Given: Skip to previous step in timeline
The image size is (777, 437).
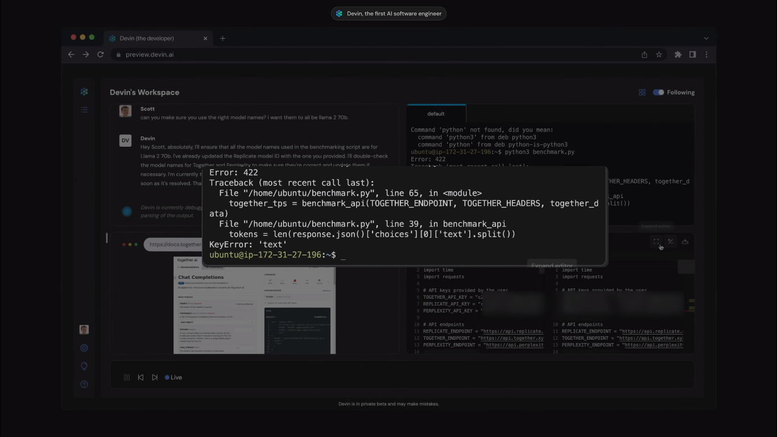Looking at the screenshot, I should coord(140,377).
